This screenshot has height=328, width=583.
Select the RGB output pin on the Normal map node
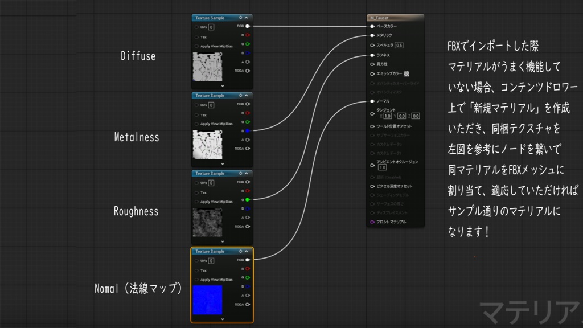248,259
